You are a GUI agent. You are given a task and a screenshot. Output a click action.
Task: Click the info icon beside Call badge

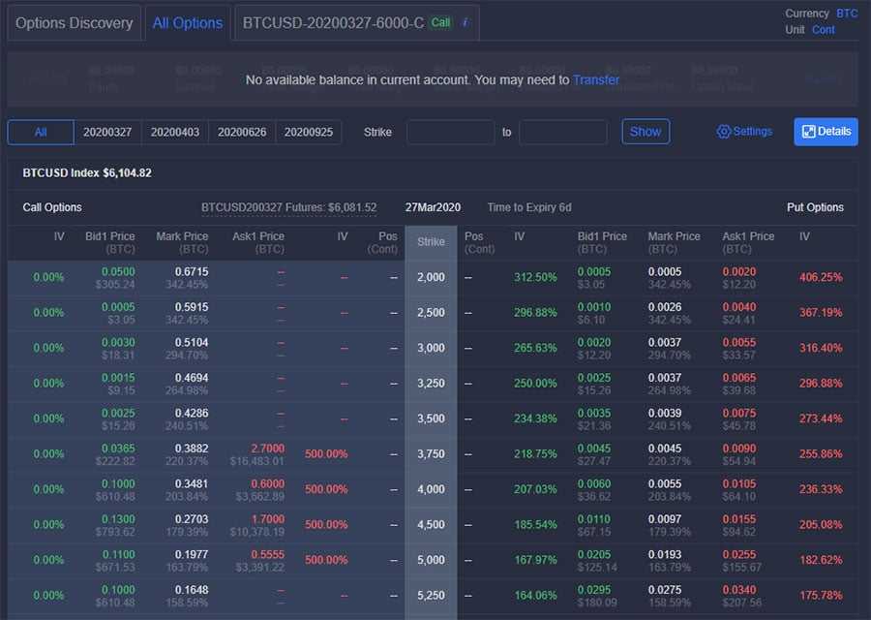tap(465, 22)
